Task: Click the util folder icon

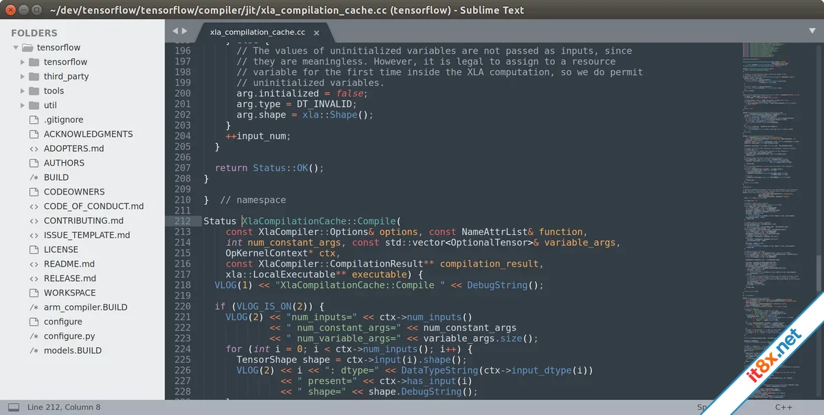Action: [x=34, y=105]
